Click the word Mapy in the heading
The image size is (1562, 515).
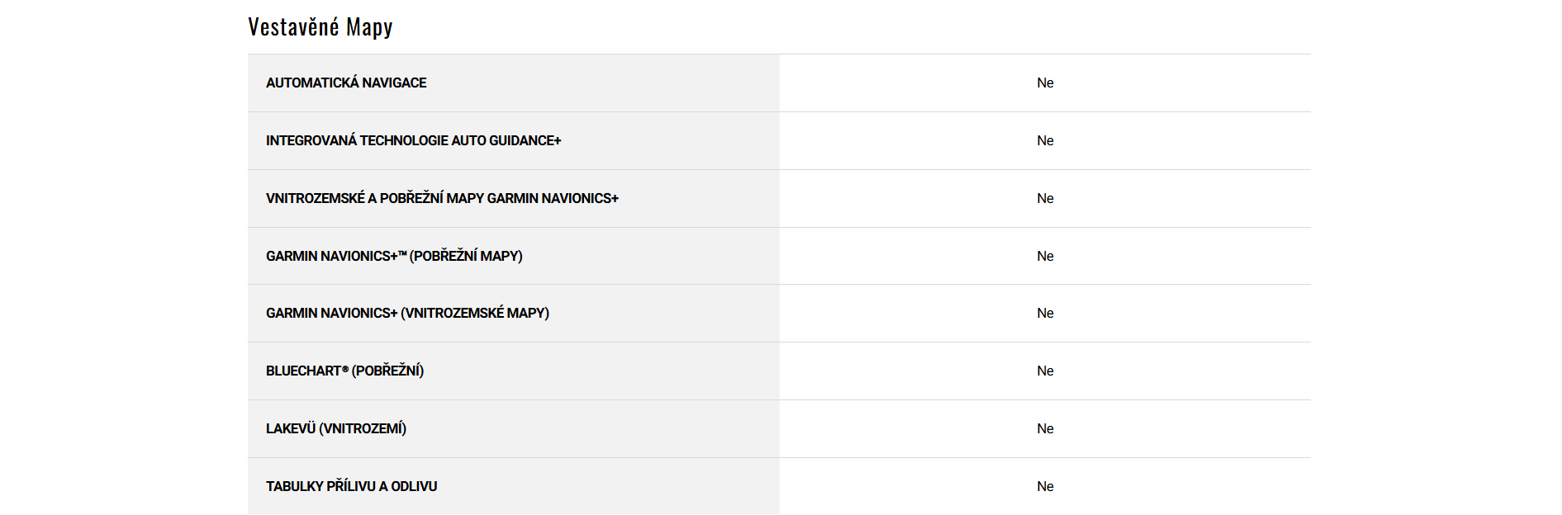click(x=369, y=27)
